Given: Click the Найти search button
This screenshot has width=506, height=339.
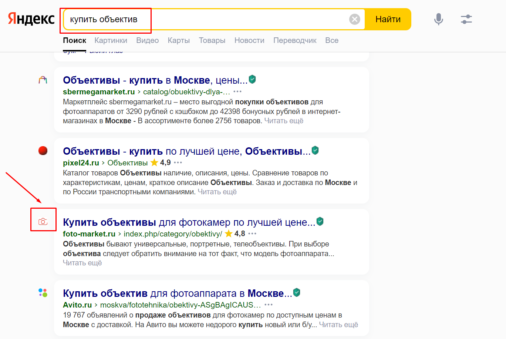Looking at the screenshot, I should pos(388,19).
